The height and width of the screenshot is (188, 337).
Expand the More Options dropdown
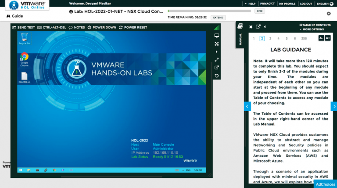312,29
